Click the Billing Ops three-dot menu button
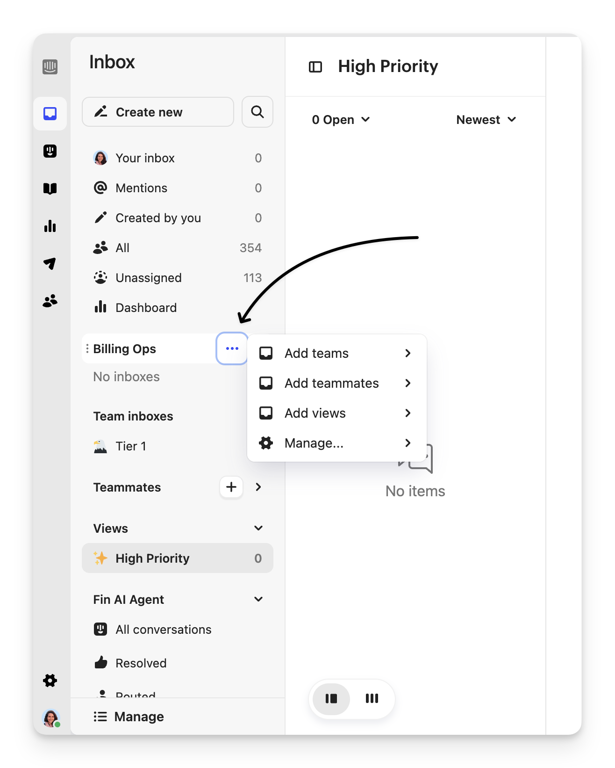 pos(232,348)
